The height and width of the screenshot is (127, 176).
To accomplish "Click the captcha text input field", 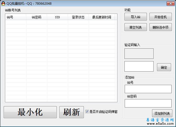I will [x=139, y=66].
